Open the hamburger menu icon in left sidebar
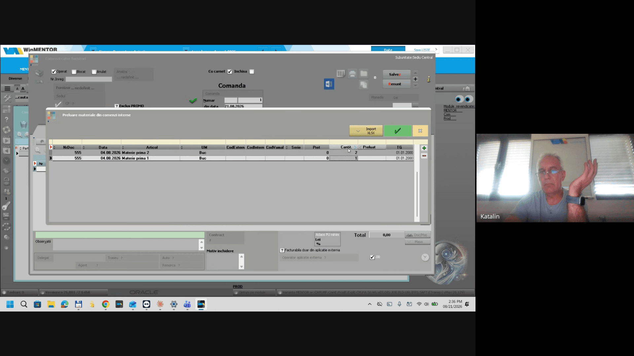This screenshot has width=634, height=356. tap(7, 88)
